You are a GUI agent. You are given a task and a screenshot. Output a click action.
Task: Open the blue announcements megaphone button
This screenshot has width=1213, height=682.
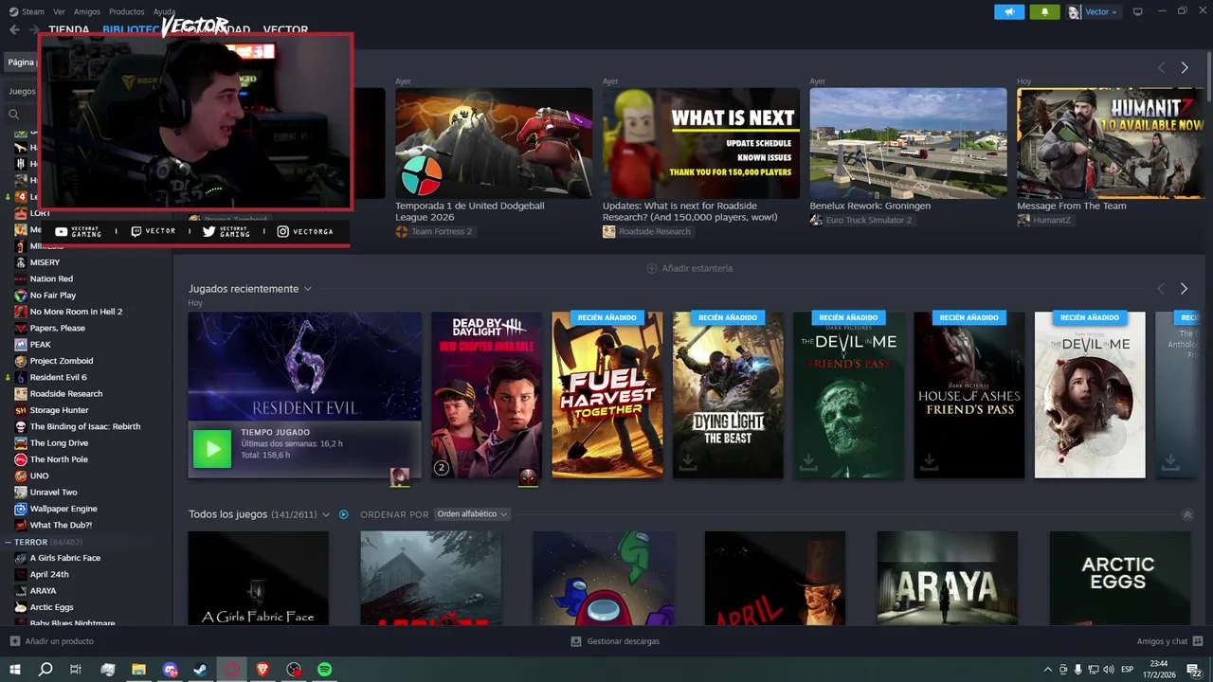1009,11
